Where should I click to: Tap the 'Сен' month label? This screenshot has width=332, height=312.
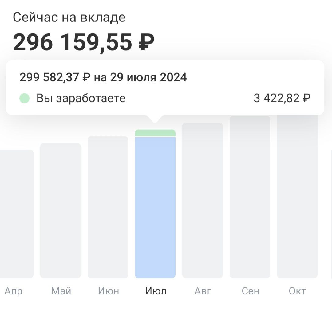251,291
